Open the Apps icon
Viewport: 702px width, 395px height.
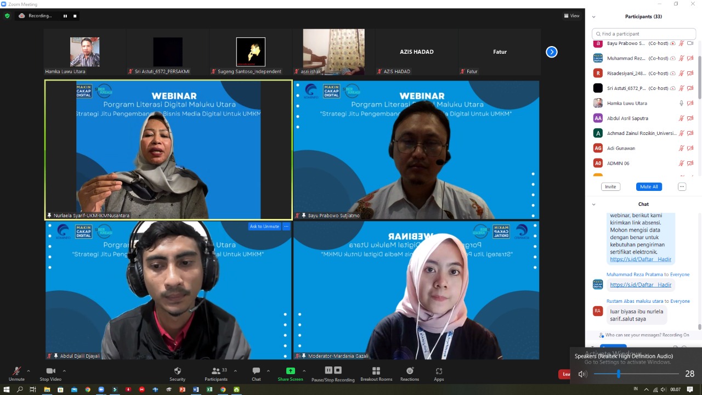[x=439, y=371]
